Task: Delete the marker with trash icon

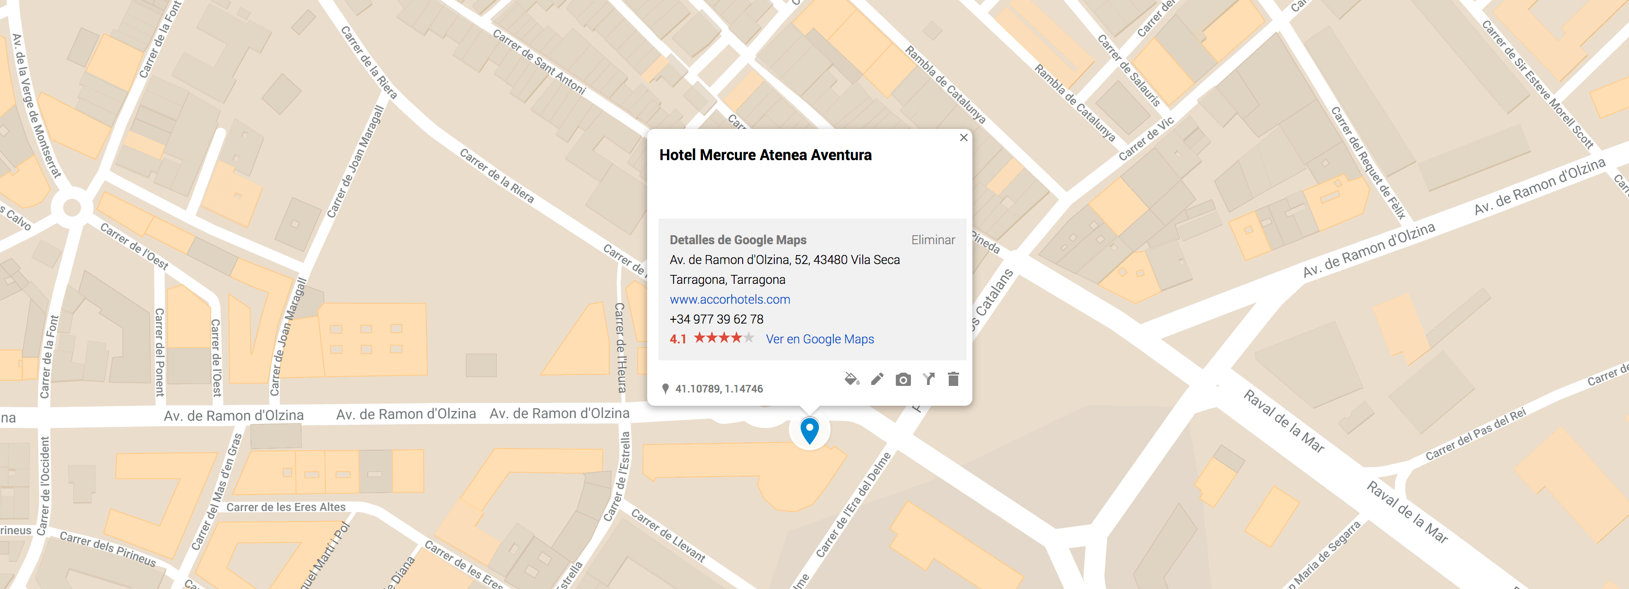Action: pos(953,379)
